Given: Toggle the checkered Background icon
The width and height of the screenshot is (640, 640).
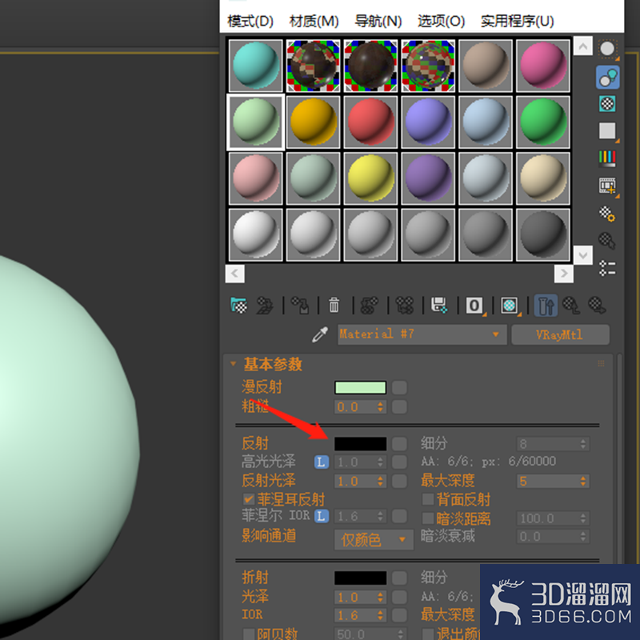Looking at the screenshot, I should pos(607,104).
